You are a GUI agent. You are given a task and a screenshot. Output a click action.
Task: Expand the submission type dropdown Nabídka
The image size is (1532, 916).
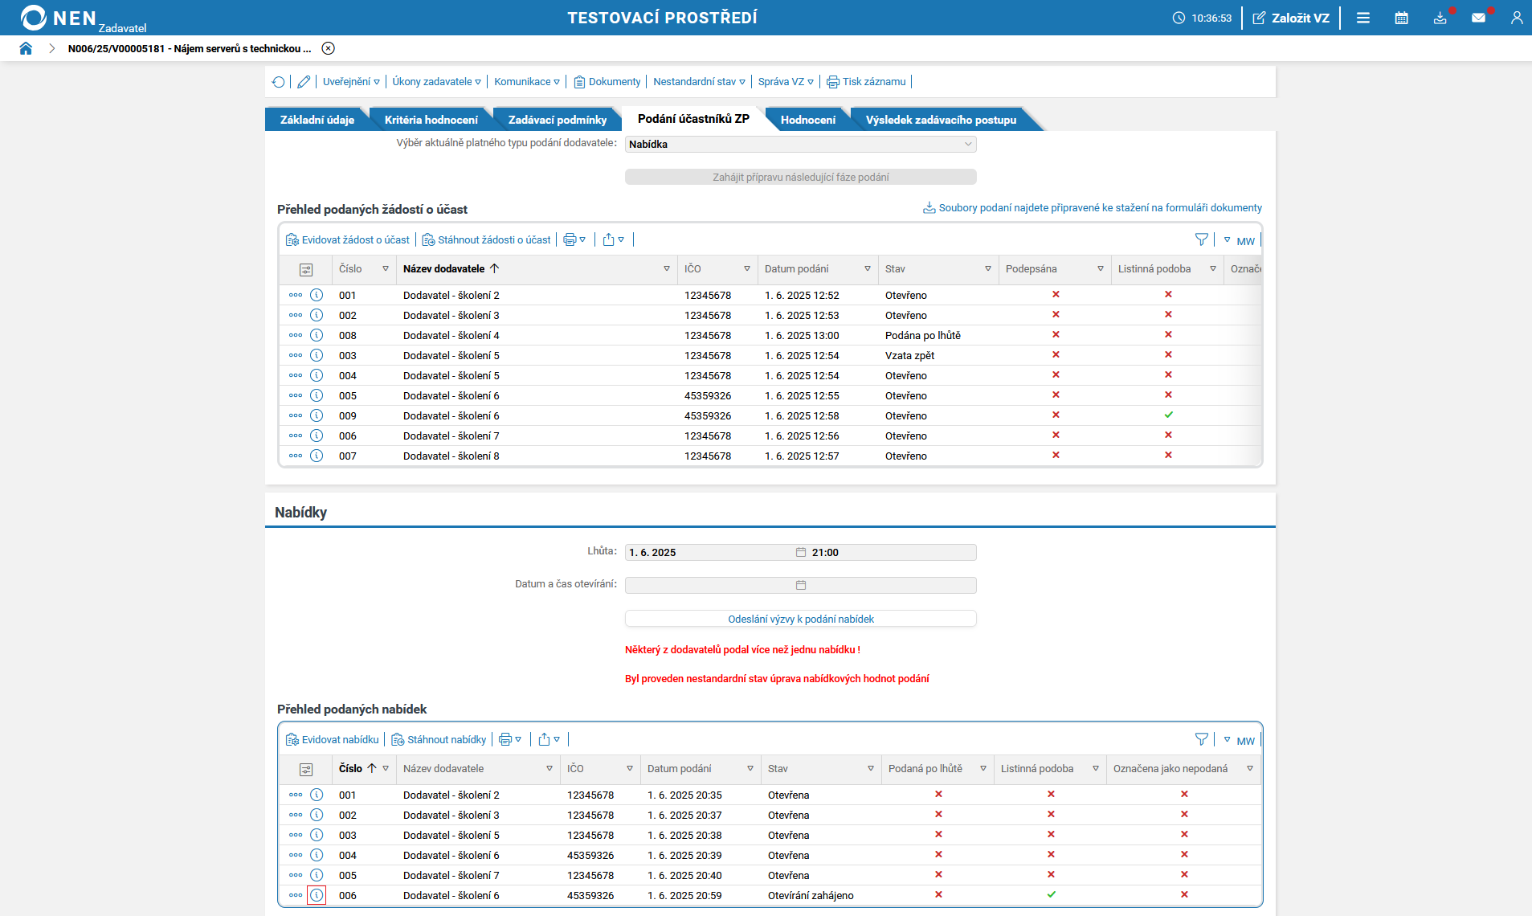point(800,145)
